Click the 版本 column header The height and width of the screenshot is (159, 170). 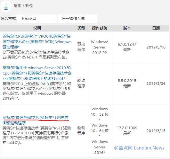click(127, 28)
